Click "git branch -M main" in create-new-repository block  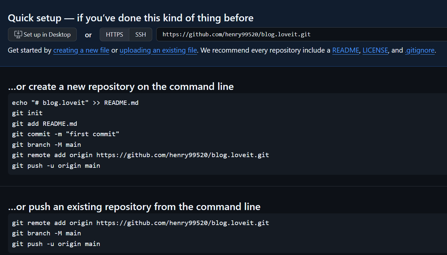point(47,145)
